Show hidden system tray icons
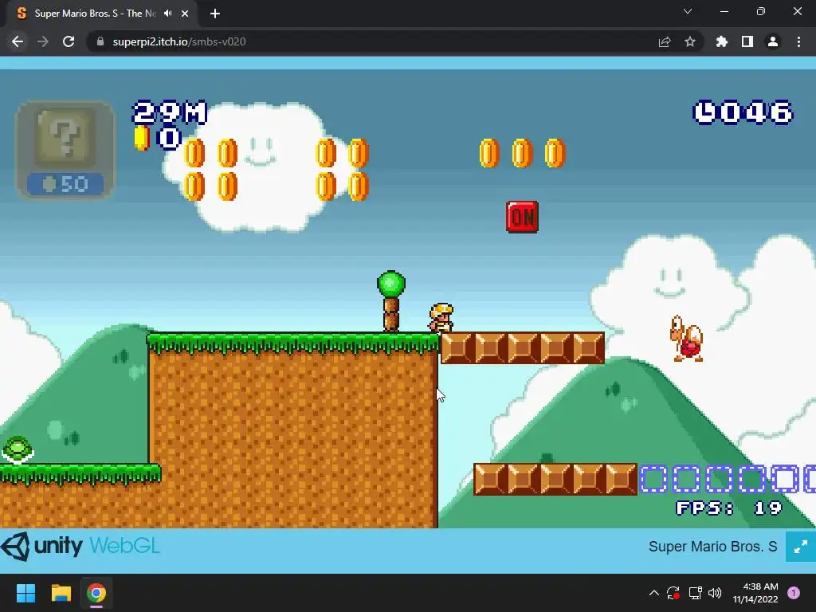 pyautogui.click(x=654, y=593)
